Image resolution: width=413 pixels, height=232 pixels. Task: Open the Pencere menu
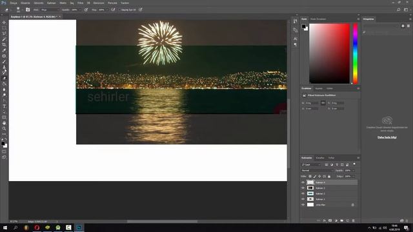pyautogui.click(x=112, y=3)
